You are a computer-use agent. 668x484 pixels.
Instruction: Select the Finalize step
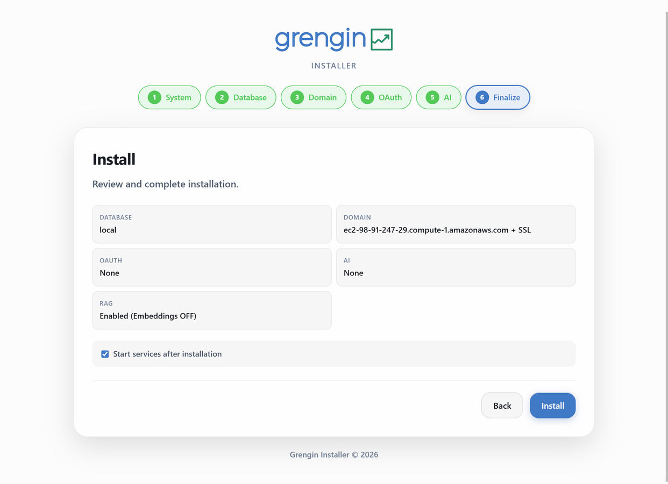[x=498, y=97]
